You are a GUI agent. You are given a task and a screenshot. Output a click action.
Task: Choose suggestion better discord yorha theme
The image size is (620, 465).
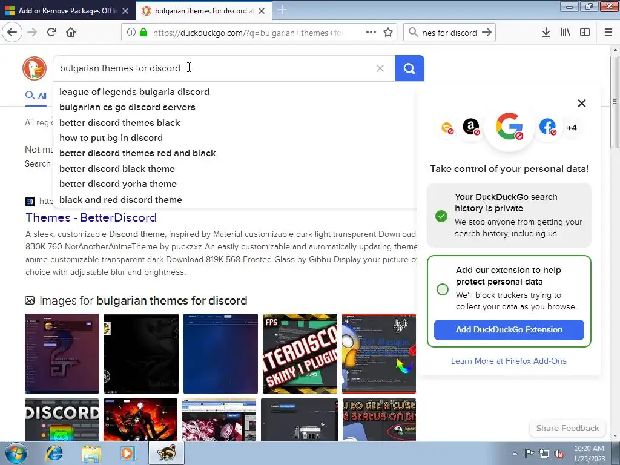118,184
